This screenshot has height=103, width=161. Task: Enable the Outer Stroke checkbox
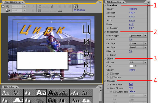114,92
